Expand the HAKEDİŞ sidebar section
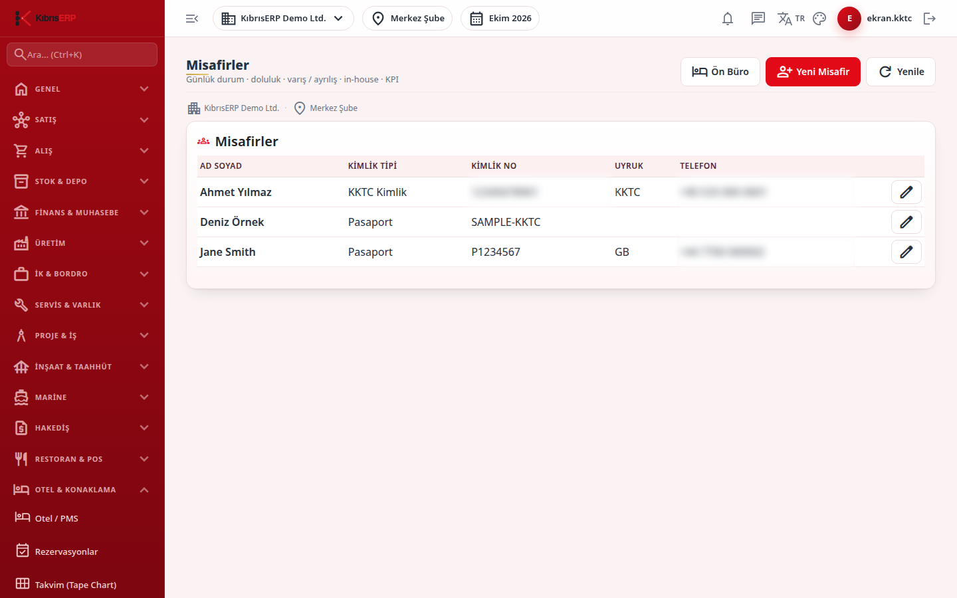Screen dimensions: 957x598 (82, 428)
